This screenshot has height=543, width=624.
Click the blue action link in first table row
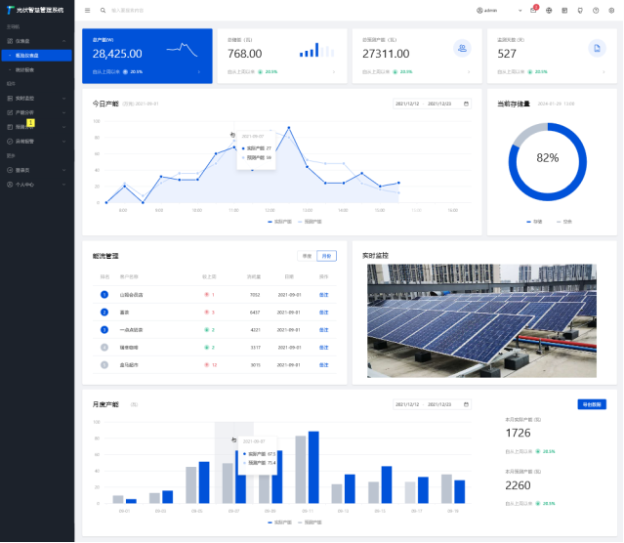click(324, 294)
